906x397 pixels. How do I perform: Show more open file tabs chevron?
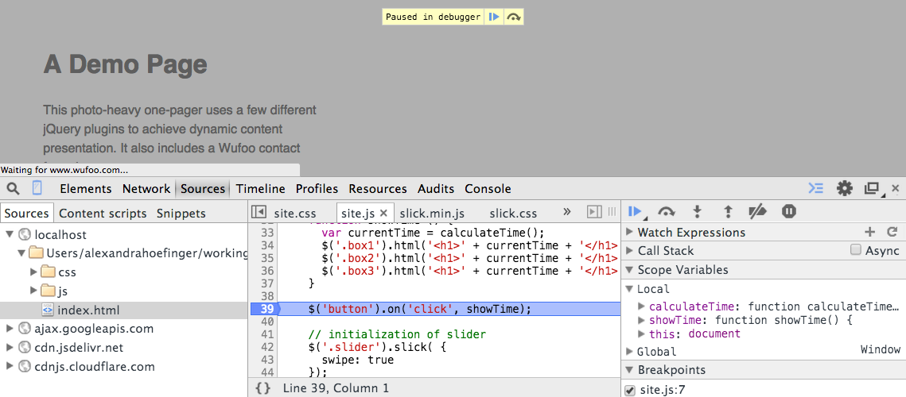pos(567,211)
